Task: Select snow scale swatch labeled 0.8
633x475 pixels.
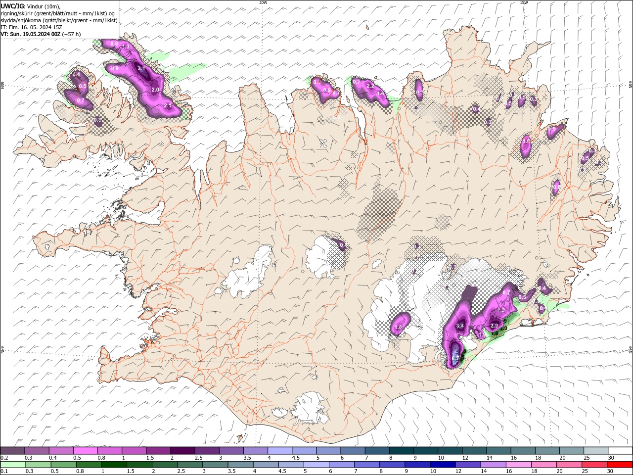Action: 109,451
